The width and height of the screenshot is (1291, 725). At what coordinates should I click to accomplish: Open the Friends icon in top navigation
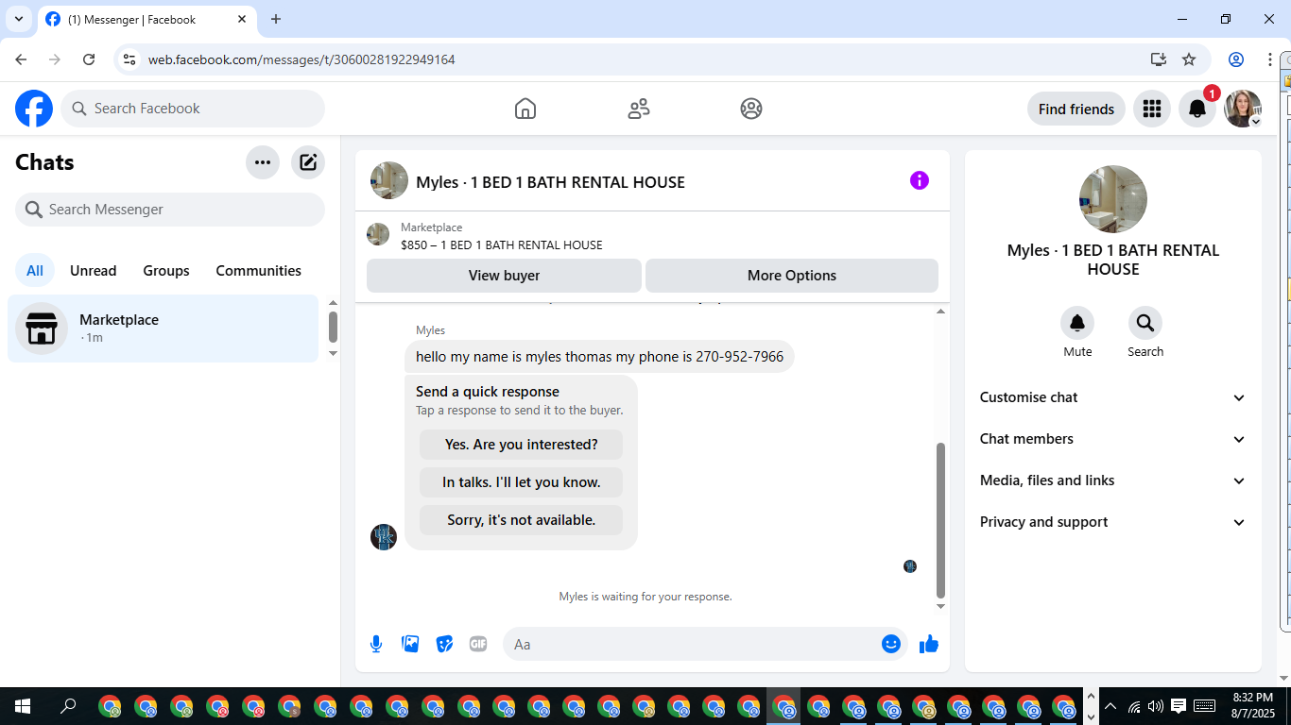tap(639, 109)
